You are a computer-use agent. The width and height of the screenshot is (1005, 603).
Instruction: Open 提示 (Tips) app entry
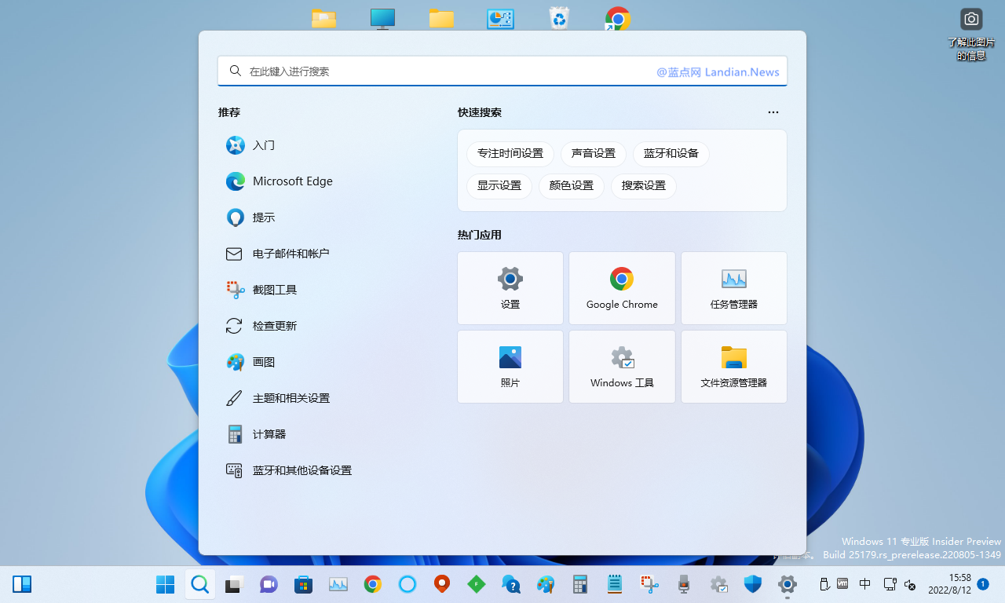(330, 217)
